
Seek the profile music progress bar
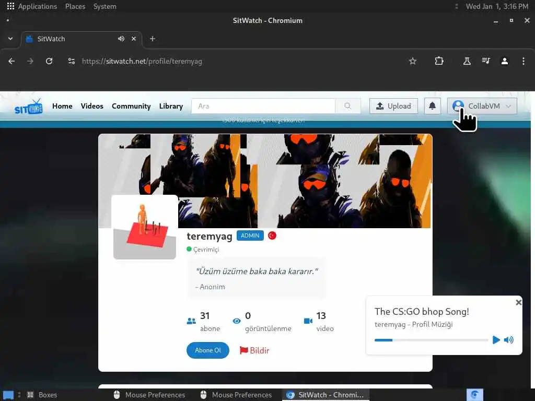click(432, 340)
